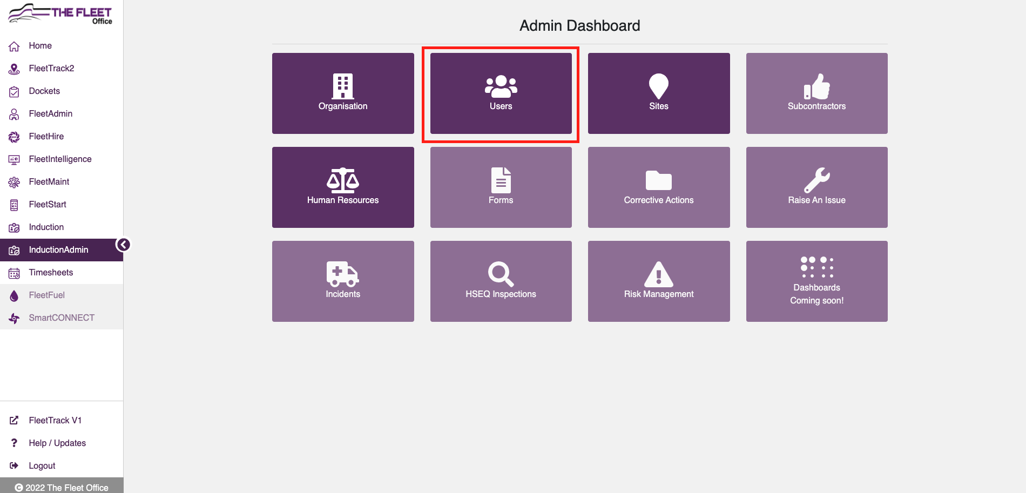Screen dimensions: 1026x493
Task: Click the Raise An Issue wrench icon
Action: pyautogui.click(x=817, y=180)
